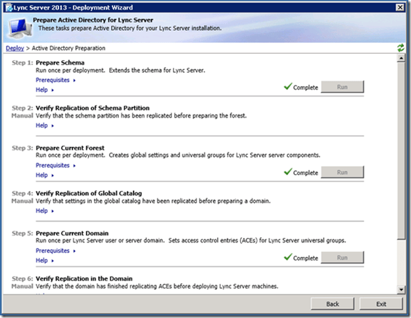Click Run for Prepare Current Domain step

point(342,258)
